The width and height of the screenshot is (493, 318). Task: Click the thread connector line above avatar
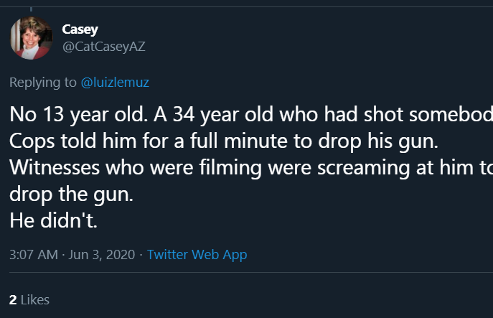[31, 9]
